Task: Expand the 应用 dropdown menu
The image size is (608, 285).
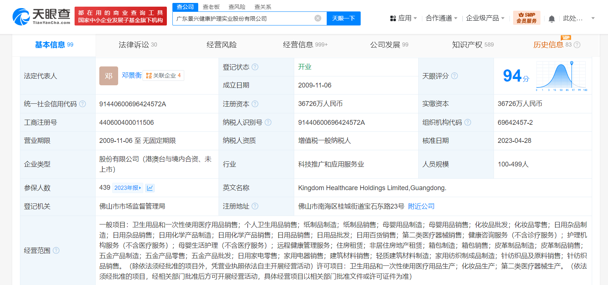Action: point(403,18)
